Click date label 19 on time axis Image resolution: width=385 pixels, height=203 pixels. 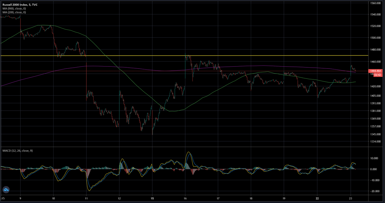coord(284,198)
